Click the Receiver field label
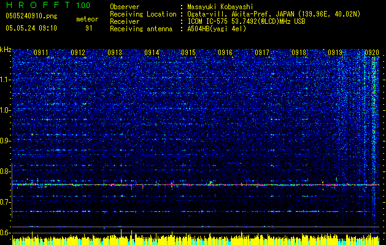 click(125, 21)
